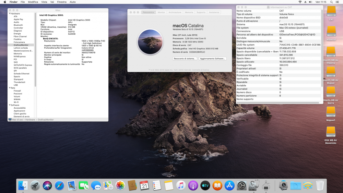Open App Store from the Dock
Viewport: 343px width, 193px height.
[x=229, y=185]
